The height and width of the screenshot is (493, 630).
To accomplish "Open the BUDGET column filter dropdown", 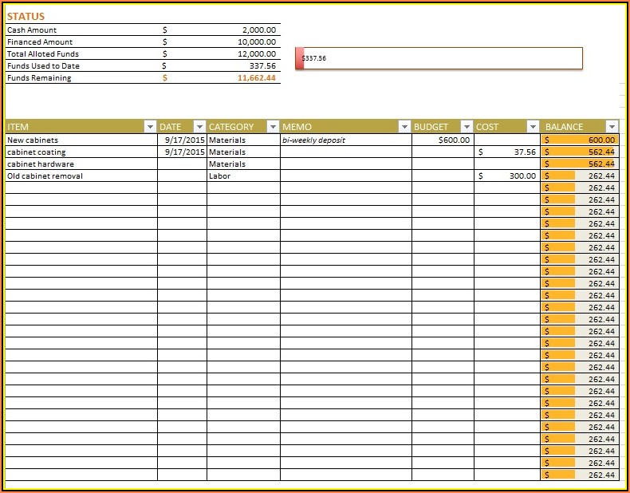I will tap(467, 127).
